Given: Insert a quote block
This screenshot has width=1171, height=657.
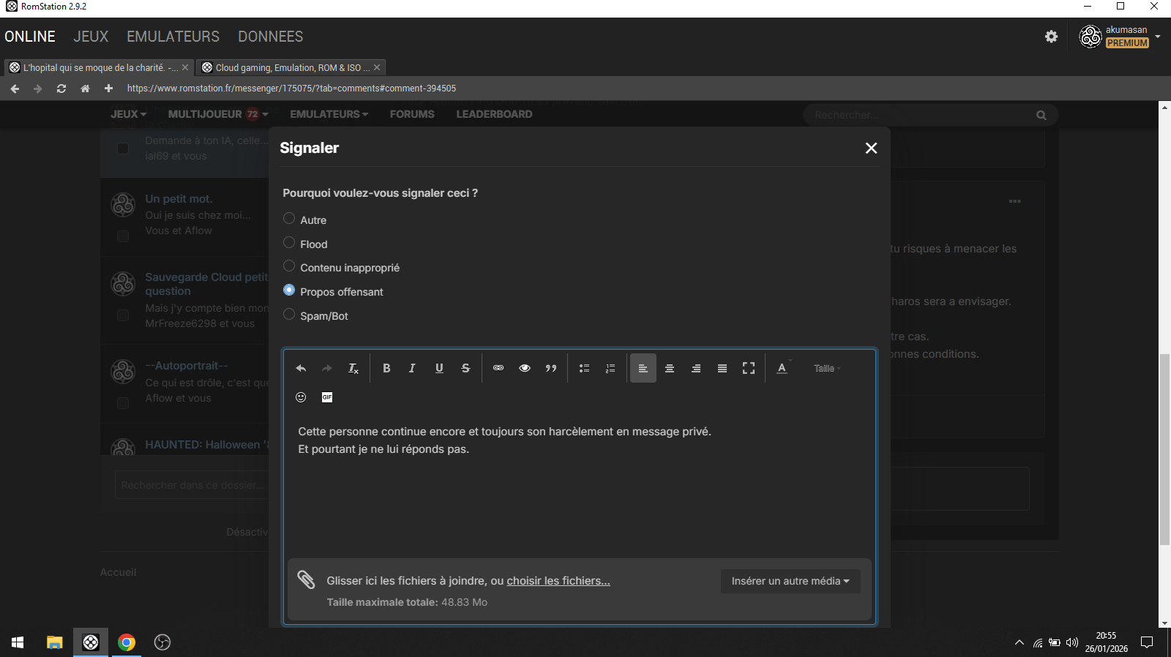Looking at the screenshot, I should coord(551,368).
